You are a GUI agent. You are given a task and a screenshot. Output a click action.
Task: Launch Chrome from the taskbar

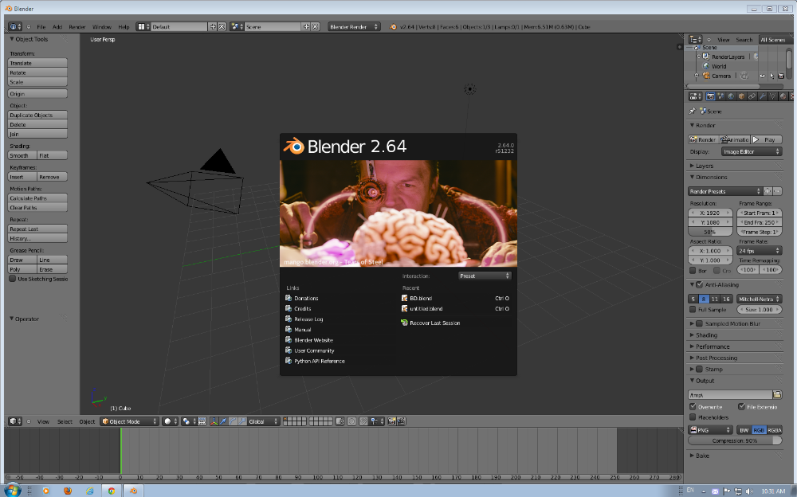(112, 491)
